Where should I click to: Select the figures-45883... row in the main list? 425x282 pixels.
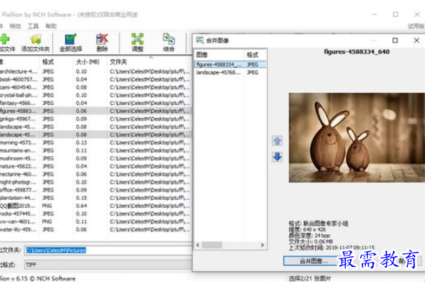point(96,111)
